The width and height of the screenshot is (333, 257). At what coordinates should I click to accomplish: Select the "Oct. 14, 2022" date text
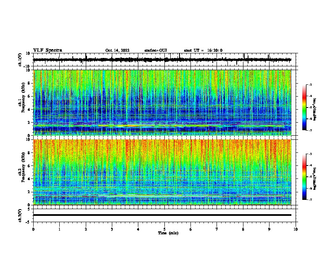pos(117,50)
